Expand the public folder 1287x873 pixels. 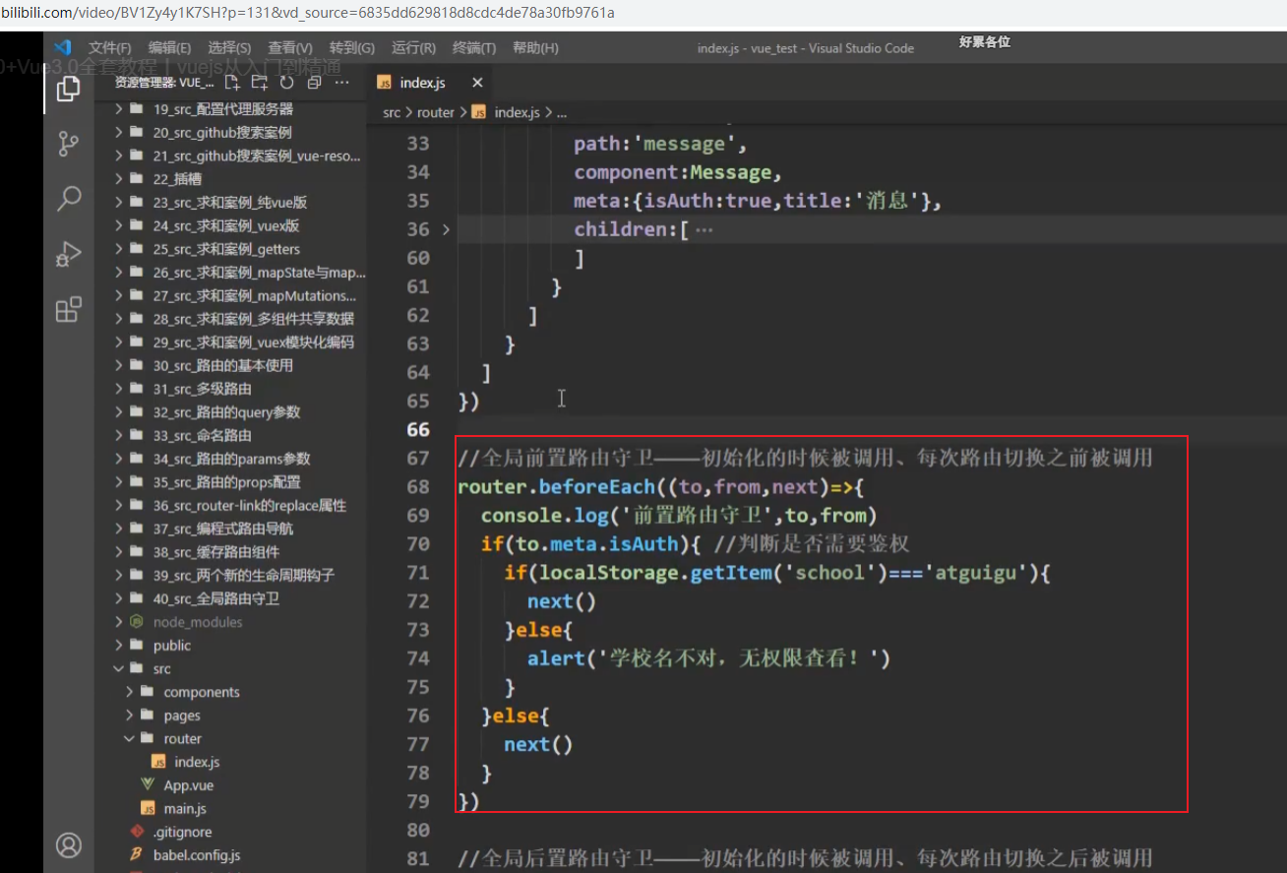coord(118,646)
